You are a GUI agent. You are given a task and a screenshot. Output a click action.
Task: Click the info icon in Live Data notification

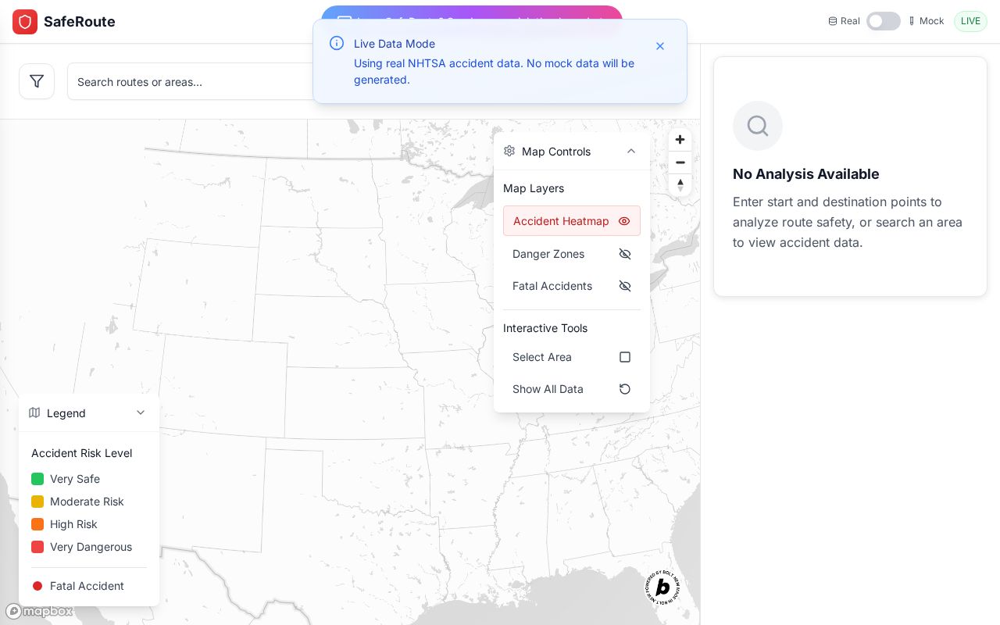[337, 43]
